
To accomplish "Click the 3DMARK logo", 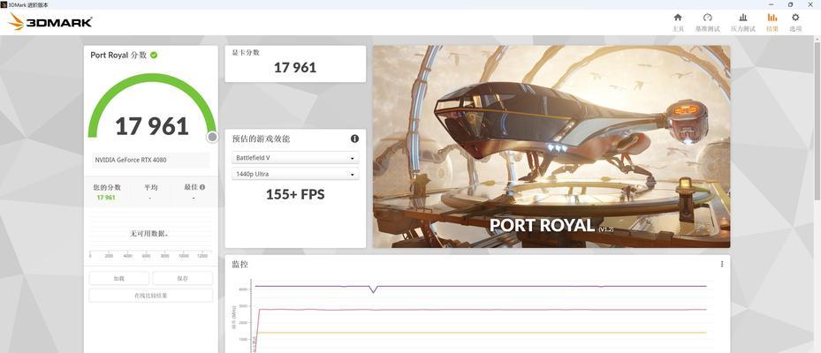I will 50,22.
